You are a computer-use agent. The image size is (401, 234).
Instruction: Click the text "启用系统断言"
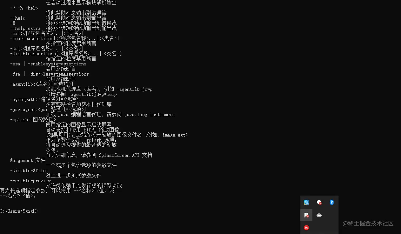click(x=61, y=69)
